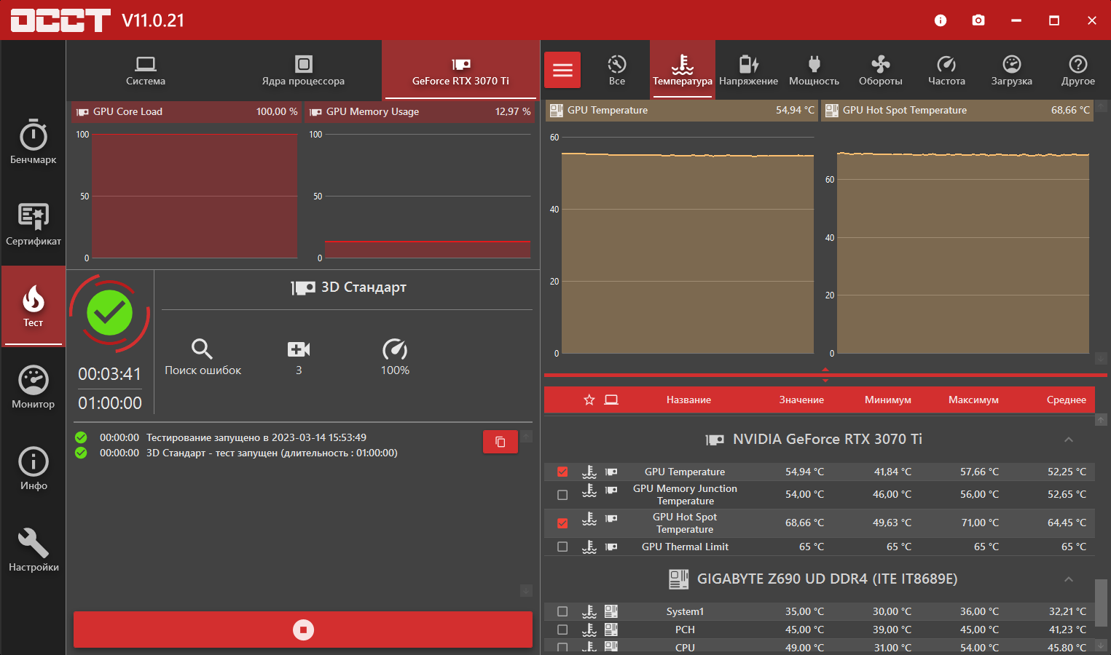Switch to the Другое tab
1111x655 pixels.
click(x=1078, y=71)
